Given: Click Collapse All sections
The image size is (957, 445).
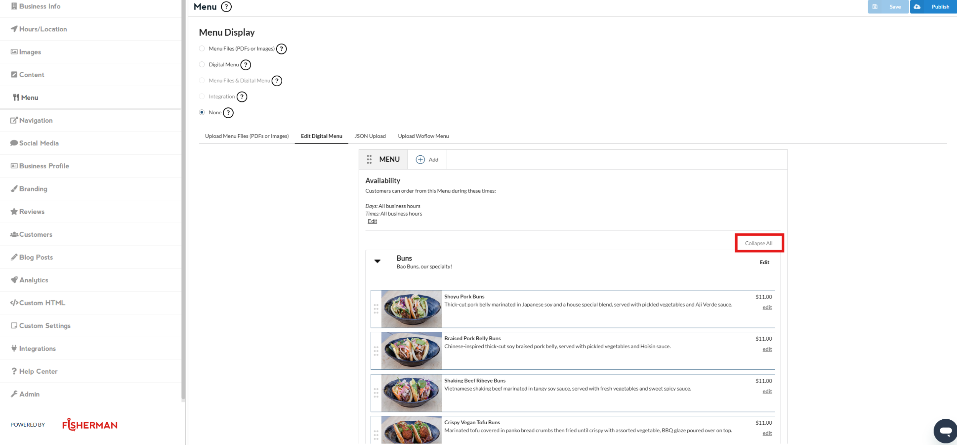Looking at the screenshot, I should coord(758,243).
